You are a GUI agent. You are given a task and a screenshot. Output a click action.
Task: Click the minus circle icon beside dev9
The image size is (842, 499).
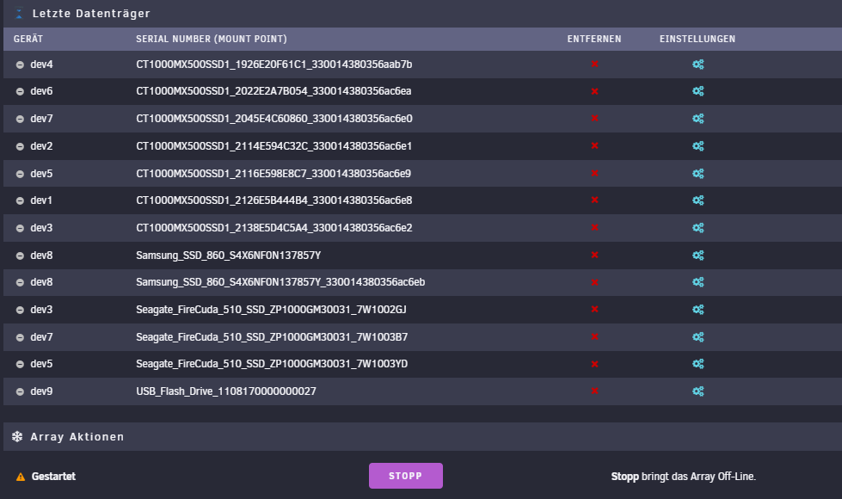coord(20,391)
